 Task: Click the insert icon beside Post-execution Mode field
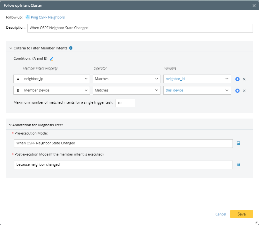[238, 164]
